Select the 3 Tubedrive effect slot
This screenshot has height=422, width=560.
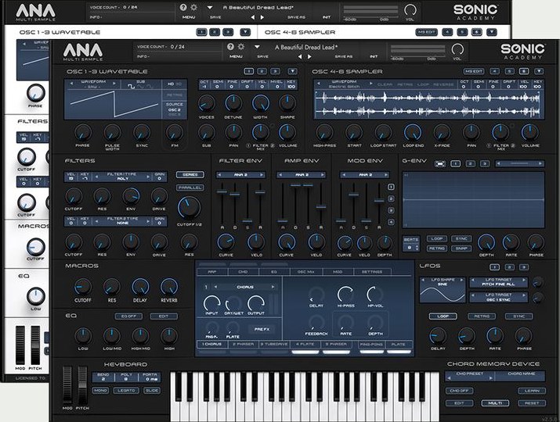point(274,345)
